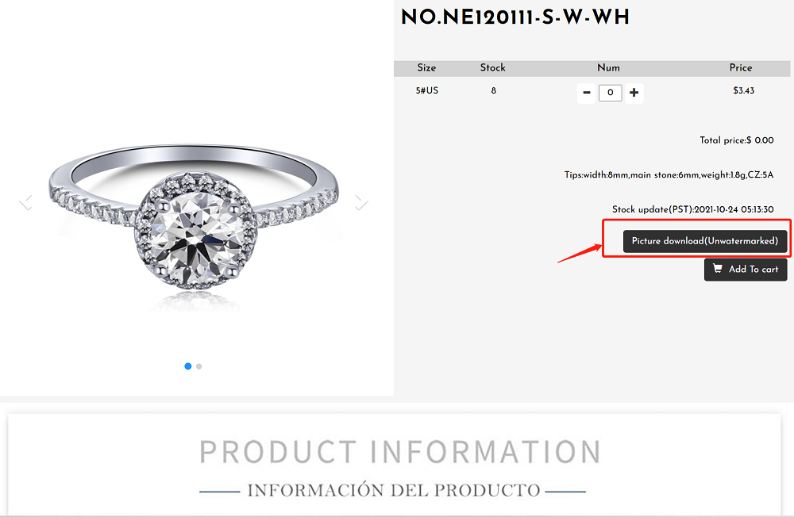Click the Add To cart text label
Screen dimensions: 794x517
754,270
